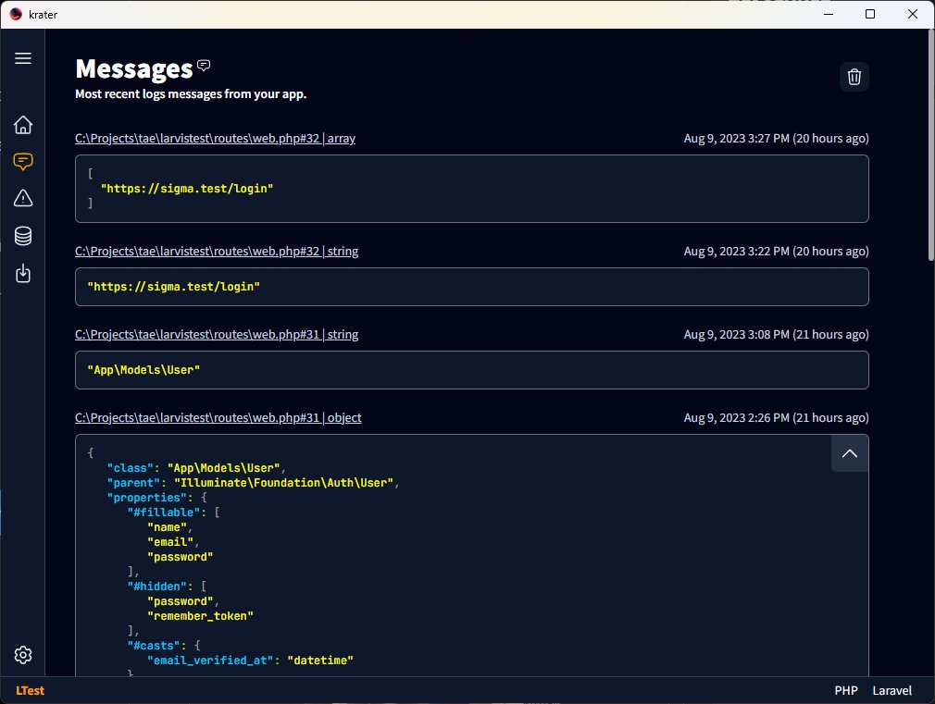Viewport: 935px width, 704px height.
Task: Open the web.php#31 object log link
Action: point(218,417)
